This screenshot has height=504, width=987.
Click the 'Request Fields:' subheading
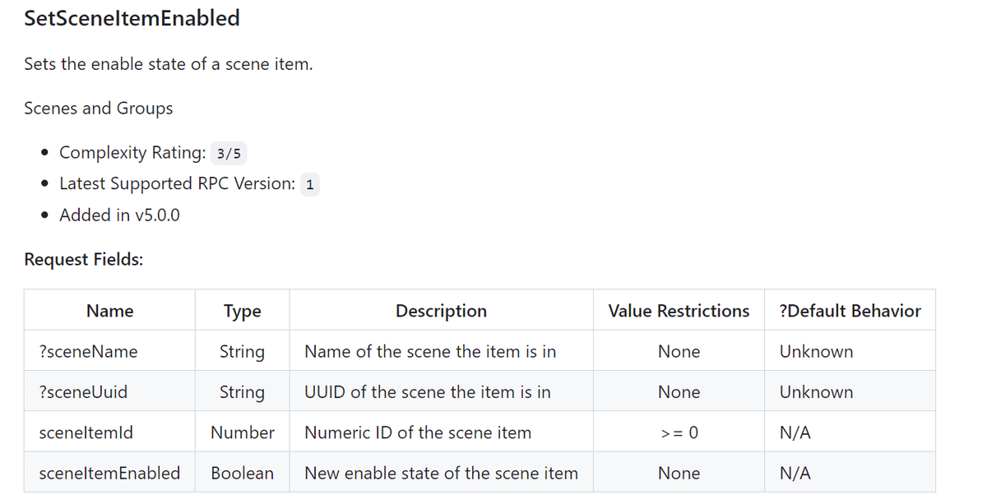tap(83, 260)
